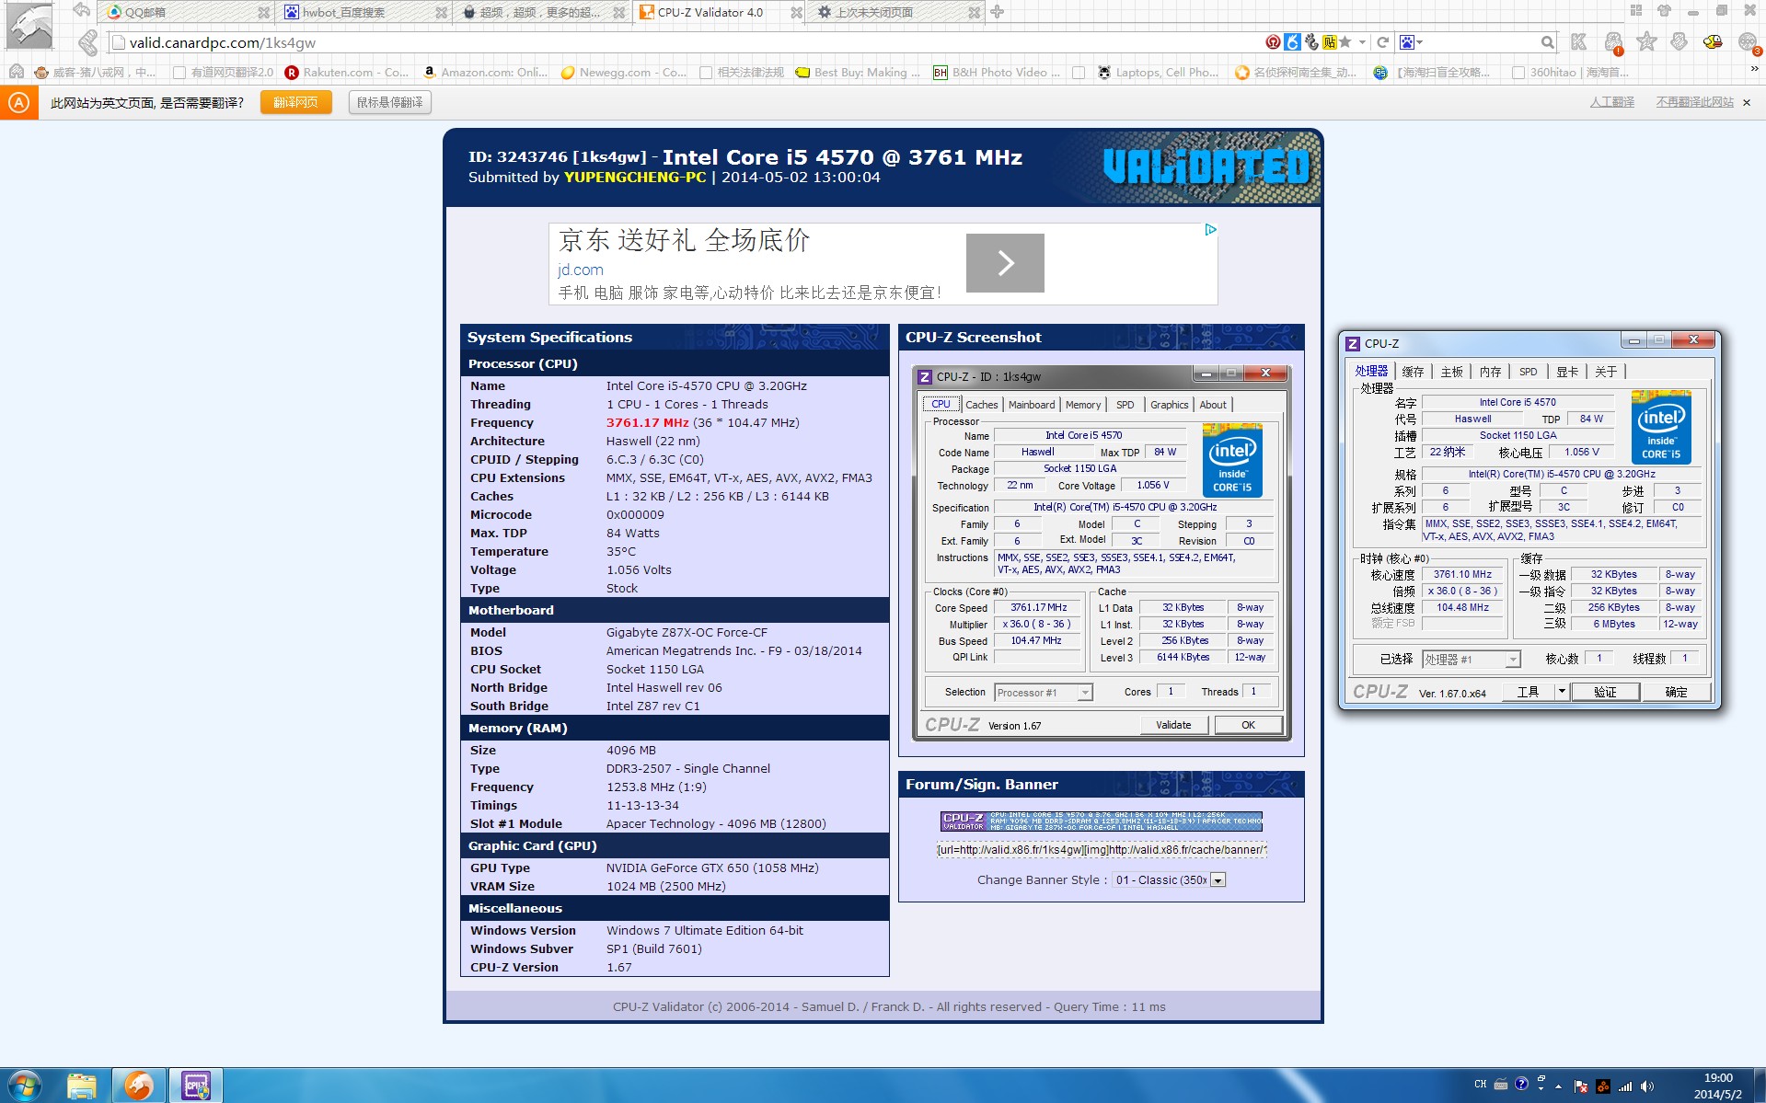Viewport: 1766px width, 1103px height.
Task: Click the yellow 贴 icon in address bar
Action: (1329, 42)
